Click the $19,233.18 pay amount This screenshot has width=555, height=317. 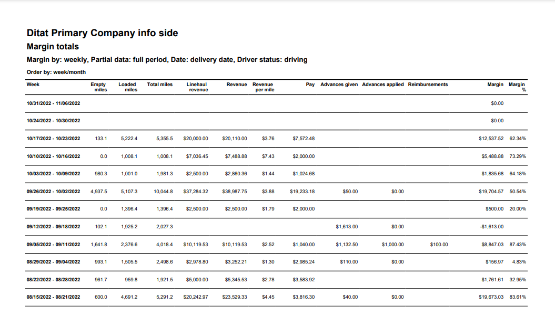(302, 192)
